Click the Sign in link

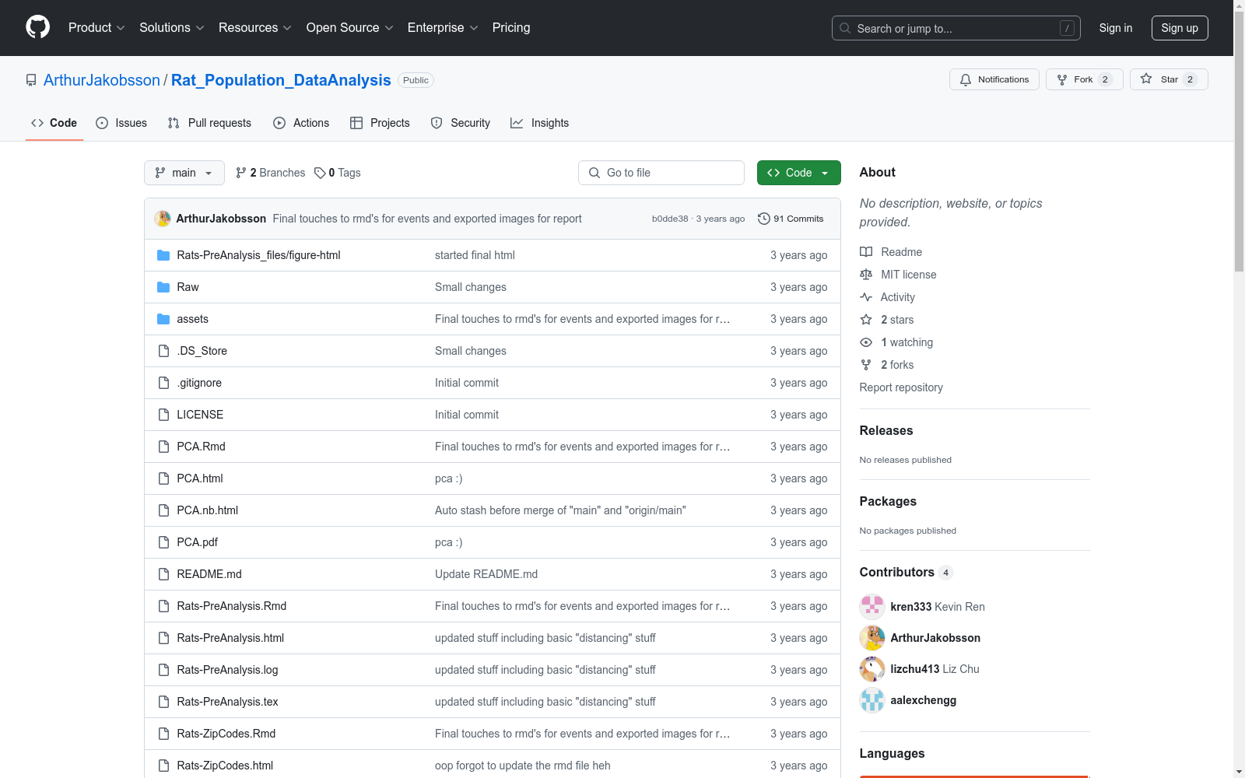(x=1116, y=28)
